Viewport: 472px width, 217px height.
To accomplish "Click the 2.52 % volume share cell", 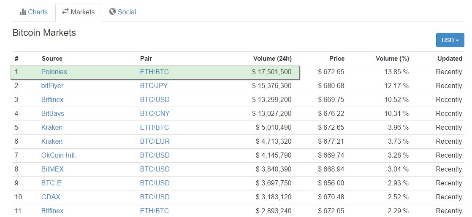I will coord(398,197).
